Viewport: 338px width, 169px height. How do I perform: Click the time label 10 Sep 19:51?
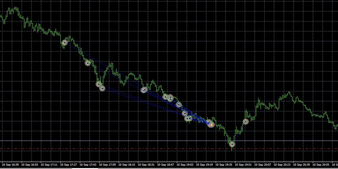tap(243, 165)
